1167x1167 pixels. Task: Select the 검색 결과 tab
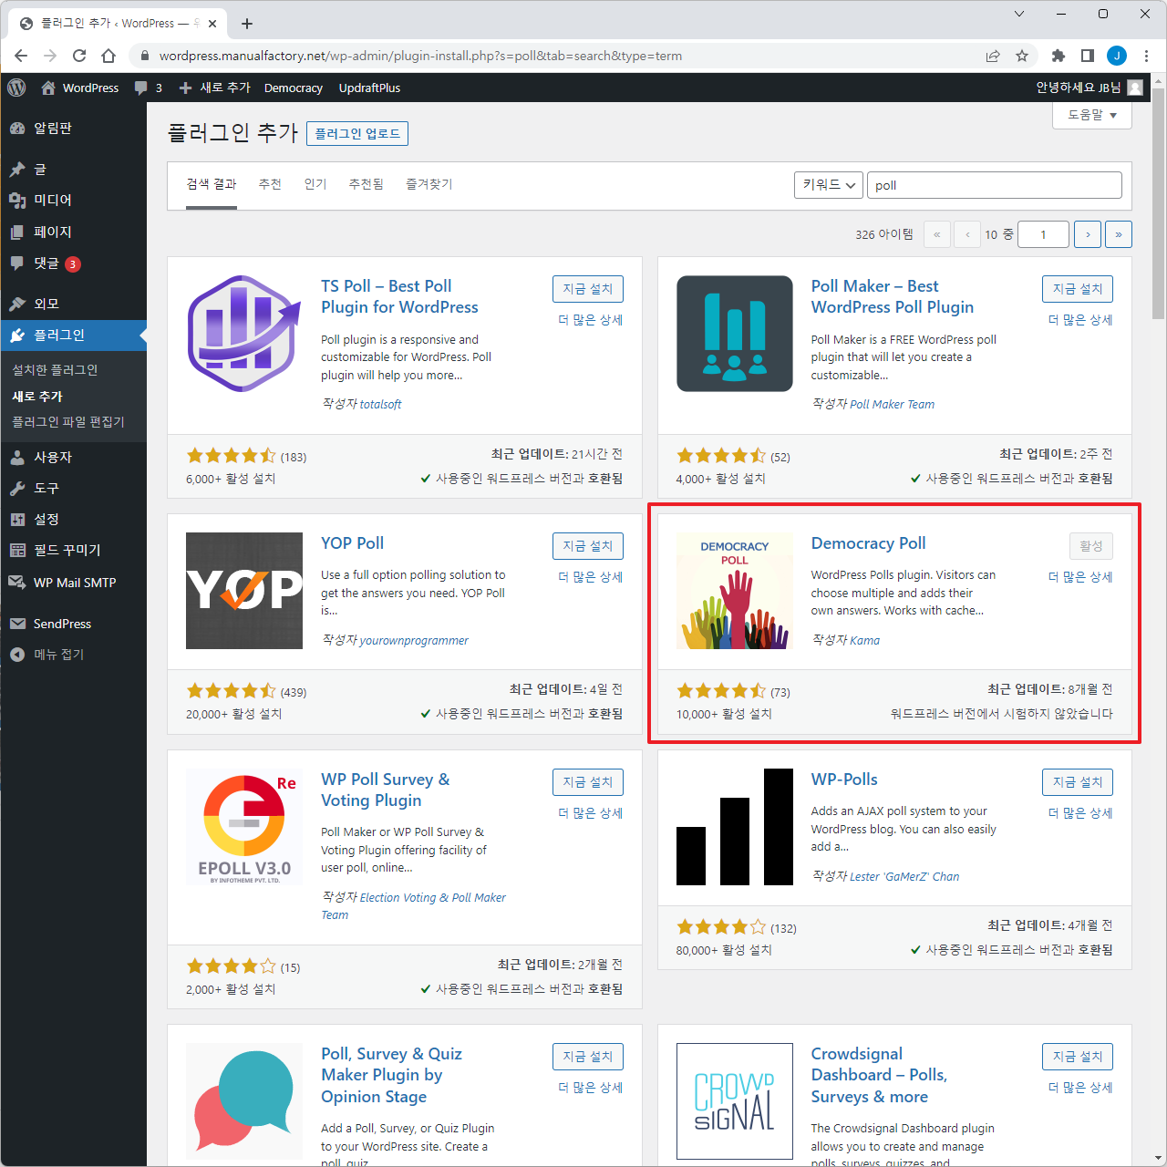point(212,184)
